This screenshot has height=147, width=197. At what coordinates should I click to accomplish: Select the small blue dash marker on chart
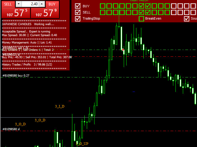pyautogui.click(x=134, y=92)
